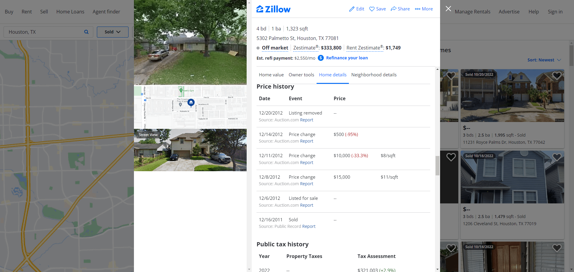Click the listing panel vertical scrollbar thumb
The width and height of the screenshot is (574, 272).
[437, 166]
